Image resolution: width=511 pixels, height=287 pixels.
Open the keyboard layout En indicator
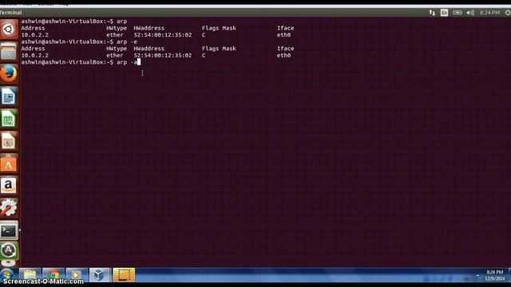(x=444, y=13)
